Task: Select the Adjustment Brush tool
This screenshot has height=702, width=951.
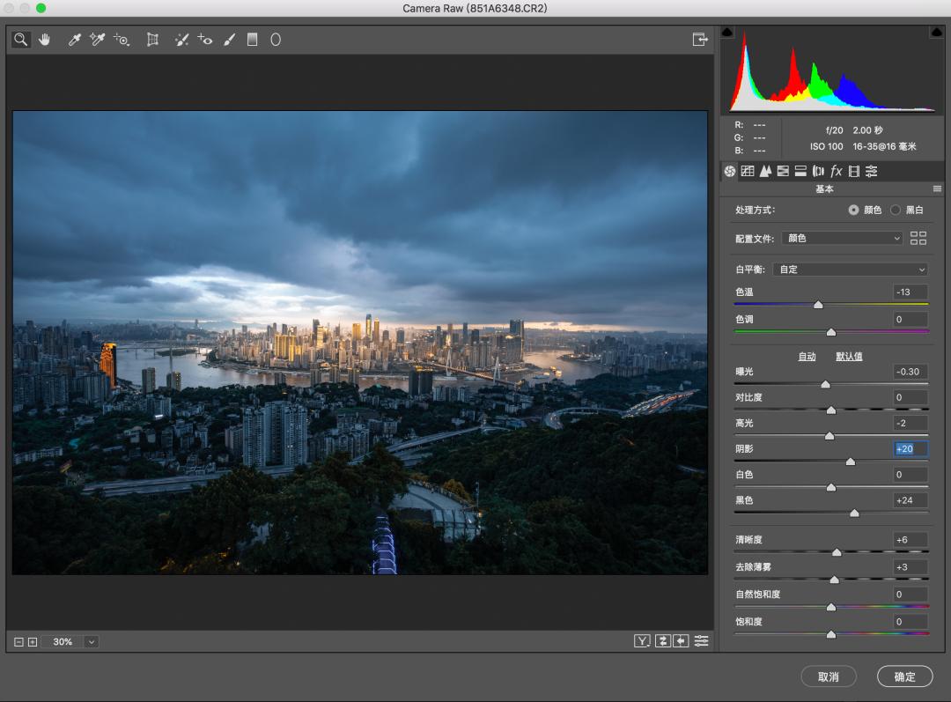Action: click(x=229, y=40)
